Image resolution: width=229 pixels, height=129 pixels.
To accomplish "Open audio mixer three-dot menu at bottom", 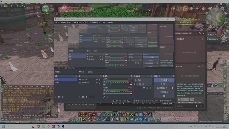I will click(108, 97).
